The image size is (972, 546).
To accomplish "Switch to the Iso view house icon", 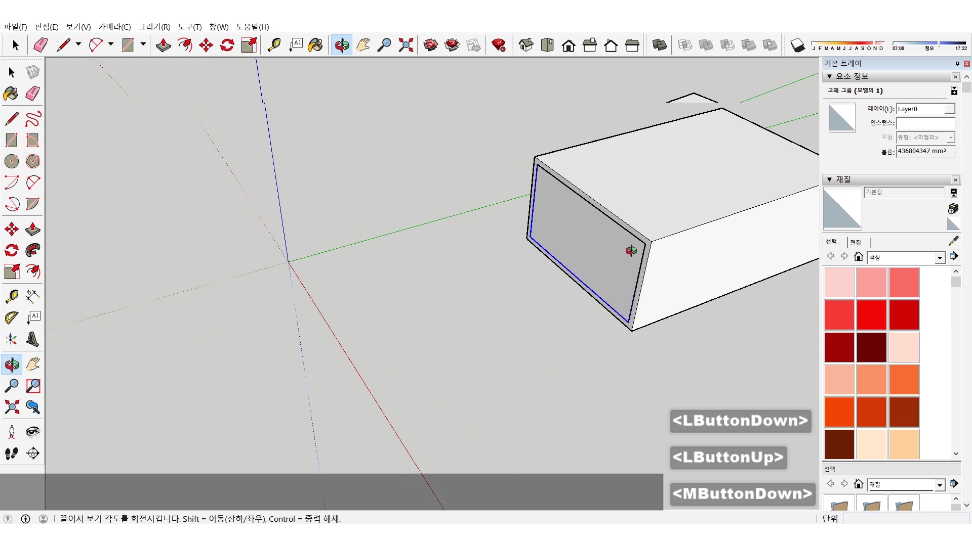I will click(526, 45).
